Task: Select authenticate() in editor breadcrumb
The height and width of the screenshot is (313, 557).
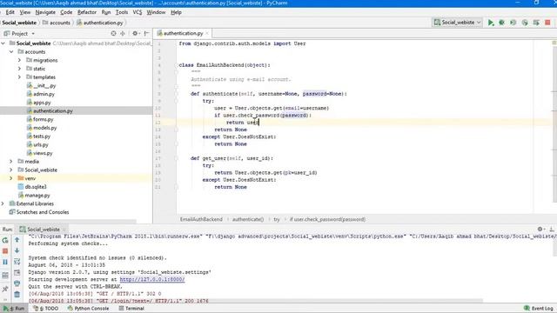Action: click(x=248, y=219)
